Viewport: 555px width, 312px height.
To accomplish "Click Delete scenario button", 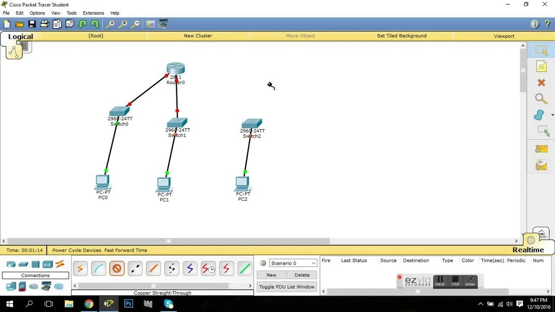I will tap(302, 275).
